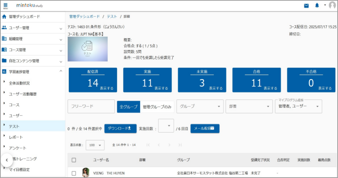Open the hamburger MENU icon
The height and width of the screenshot is (178, 338).
point(5,6)
